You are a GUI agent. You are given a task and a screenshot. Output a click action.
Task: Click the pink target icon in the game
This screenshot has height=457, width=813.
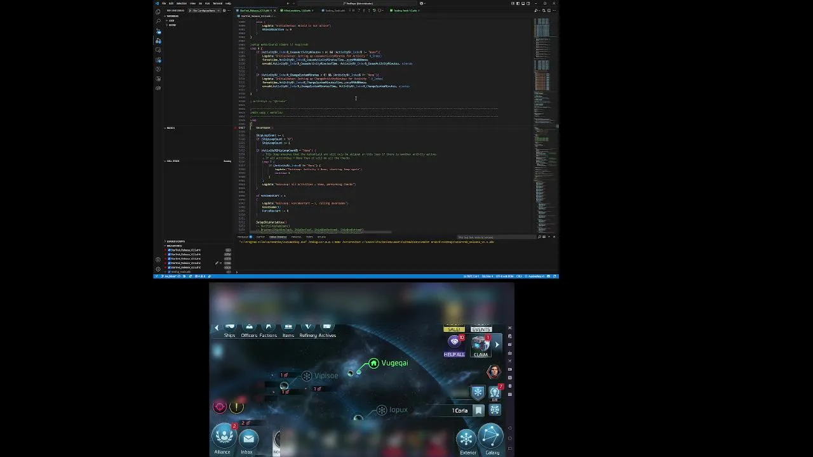pyautogui.click(x=220, y=407)
